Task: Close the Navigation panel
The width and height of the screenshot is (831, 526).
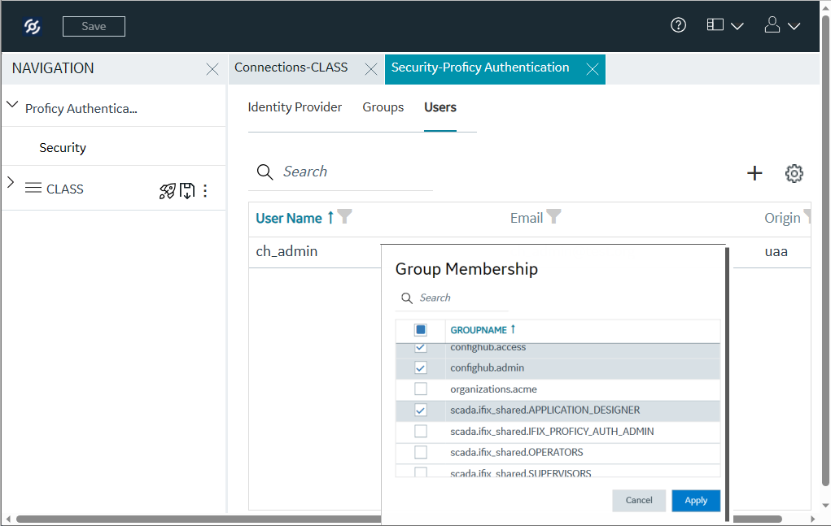Action: point(212,69)
